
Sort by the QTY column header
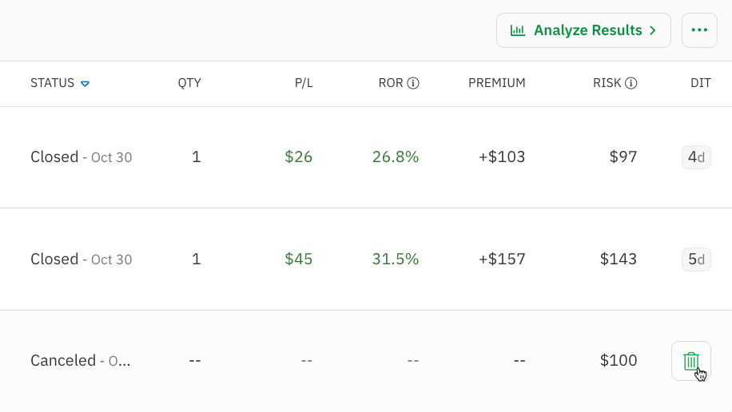[189, 83]
